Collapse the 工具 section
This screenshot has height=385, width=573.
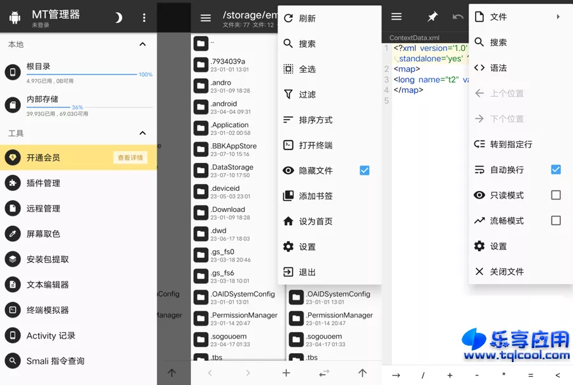[143, 133]
